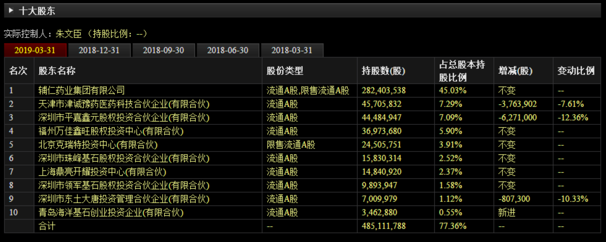Image resolution: width=606 pixels, height=242 pixels.
Task: Click the 名次 column header
Action: 18,71
